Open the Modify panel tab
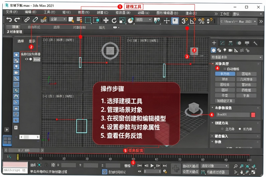Image resolution: width=266 pixels, height=177 pixels. tap(222, 43)
